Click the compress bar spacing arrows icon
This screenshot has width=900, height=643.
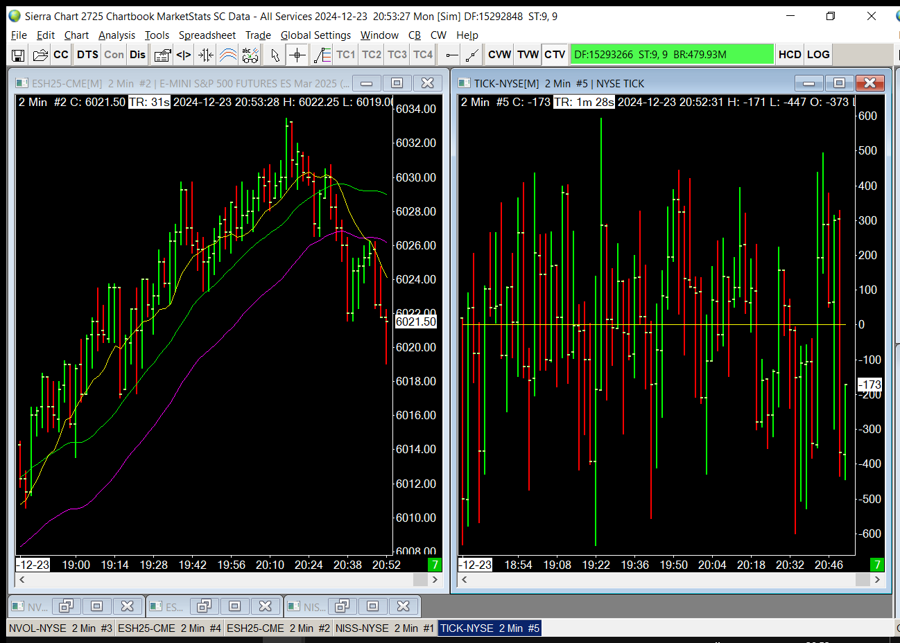[206, 55]
